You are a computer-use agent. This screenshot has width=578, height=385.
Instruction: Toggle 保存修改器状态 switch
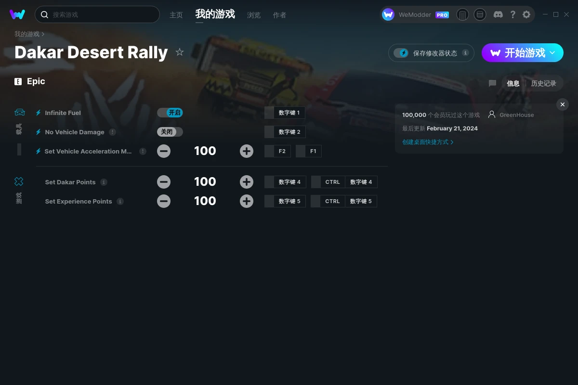[401, 53]
